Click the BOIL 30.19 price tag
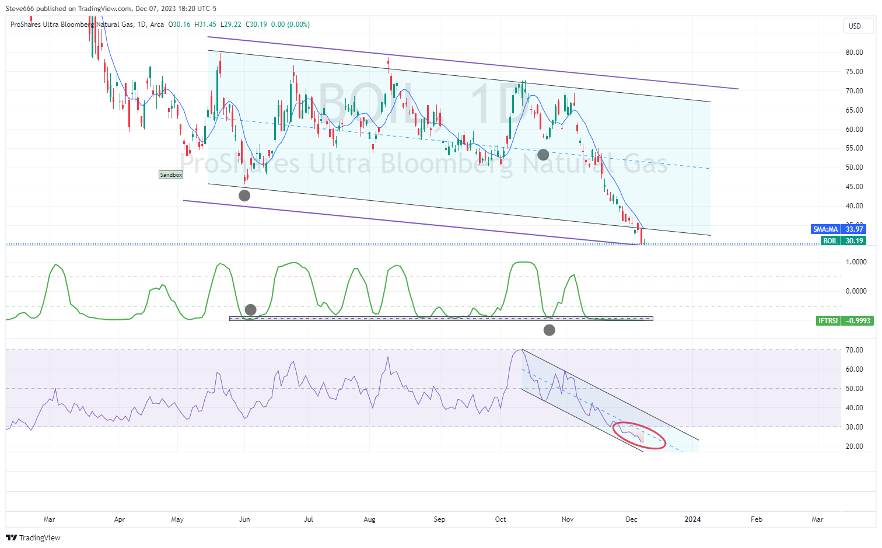Image resolution: width=882 pixels, height=548 pixels. pyautogui.click(x=843, y=240)
